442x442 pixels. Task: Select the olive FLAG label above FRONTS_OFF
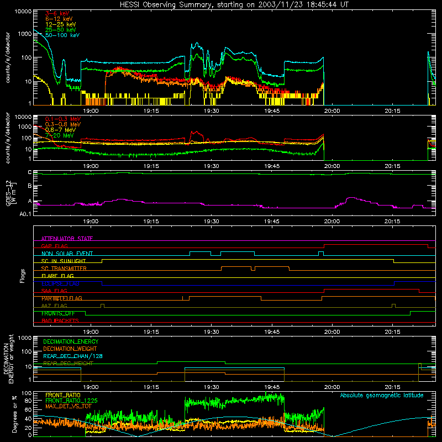54,306
